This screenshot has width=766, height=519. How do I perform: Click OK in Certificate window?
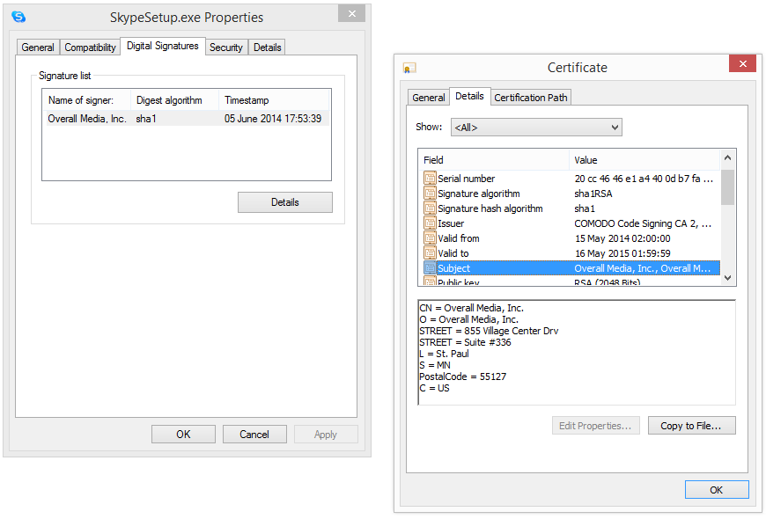coord(716,490)
